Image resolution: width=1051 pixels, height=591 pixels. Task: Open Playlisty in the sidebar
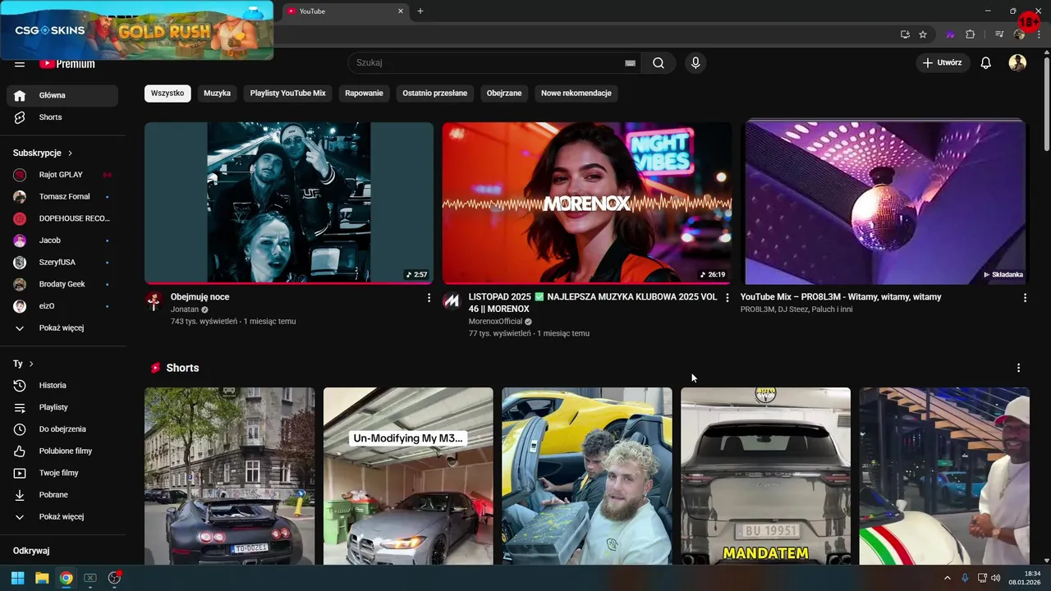pos(62,408)
